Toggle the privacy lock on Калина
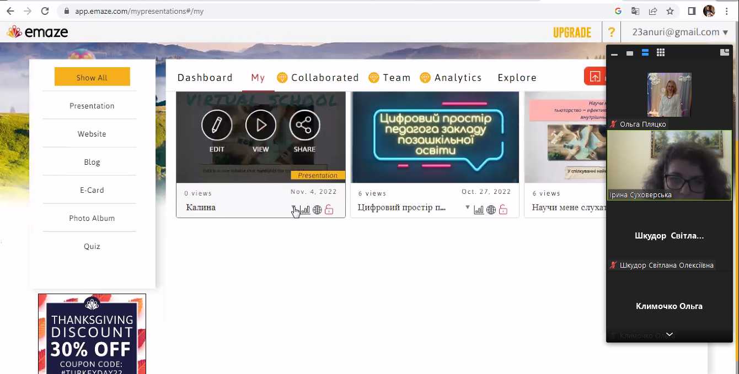This screenshot has width=739, height=374. pos(329,210)
